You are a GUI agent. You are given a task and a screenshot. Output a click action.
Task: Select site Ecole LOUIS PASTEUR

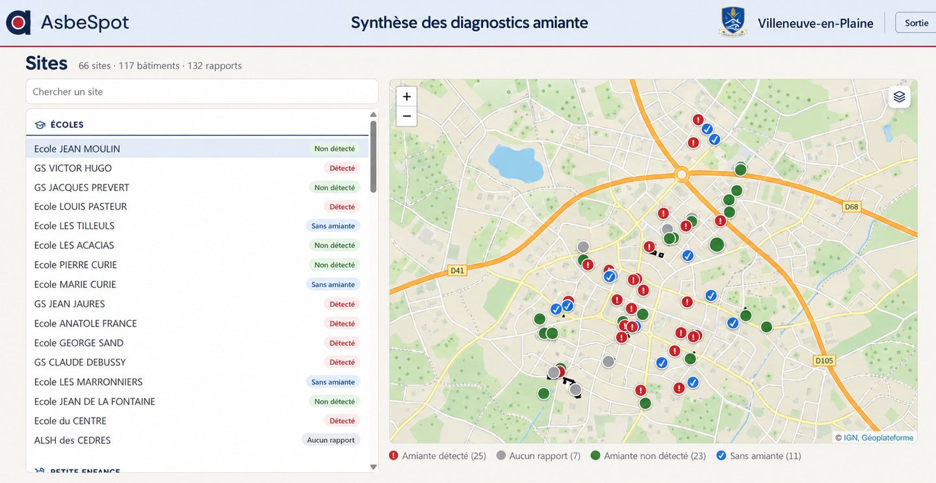coord(197,207)
